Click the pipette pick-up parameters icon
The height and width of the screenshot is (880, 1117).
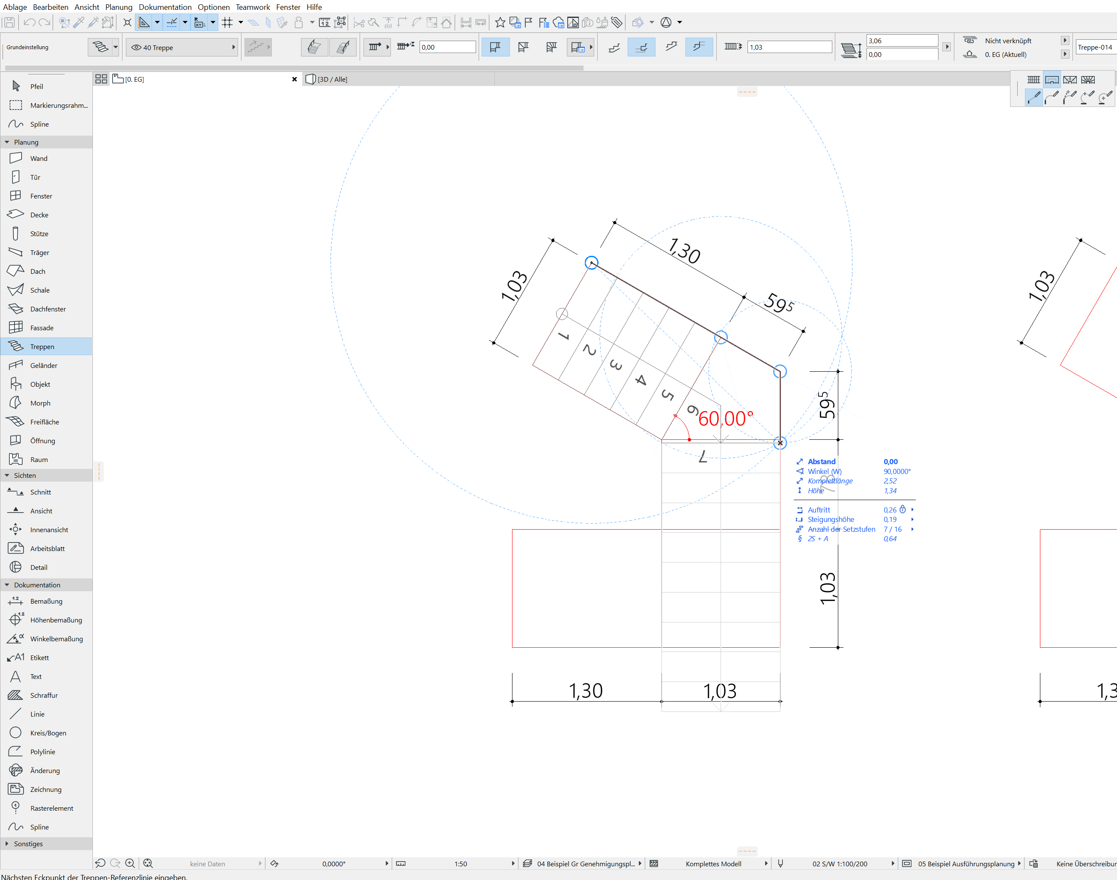point(79,22)
